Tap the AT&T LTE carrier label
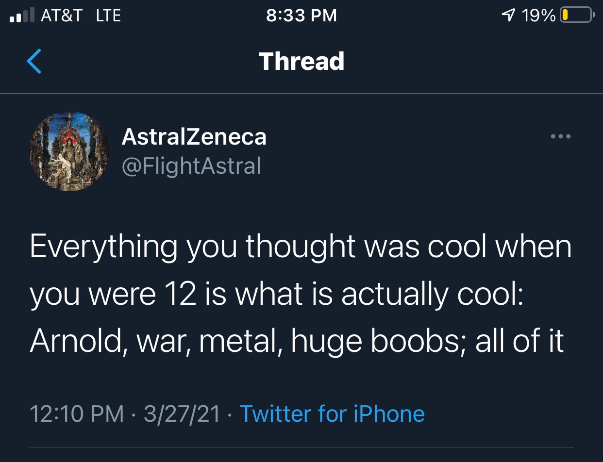The height and width of the screenshot is (462, 603). [81, 16]
